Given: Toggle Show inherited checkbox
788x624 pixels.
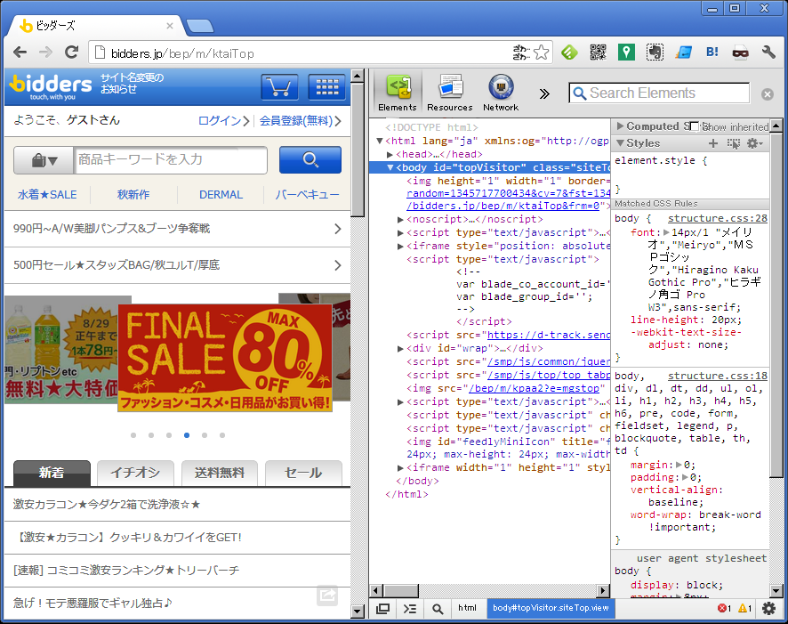Looking at the screenshot, I should coord(694,126).
